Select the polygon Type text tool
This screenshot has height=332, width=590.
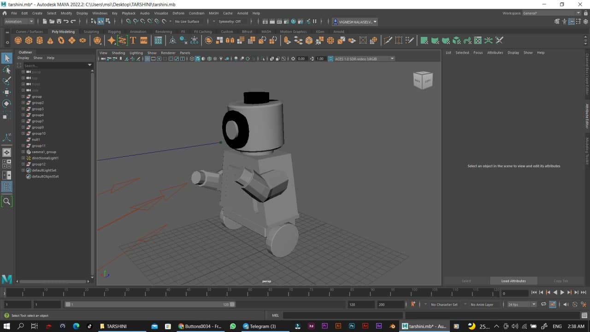133,41
